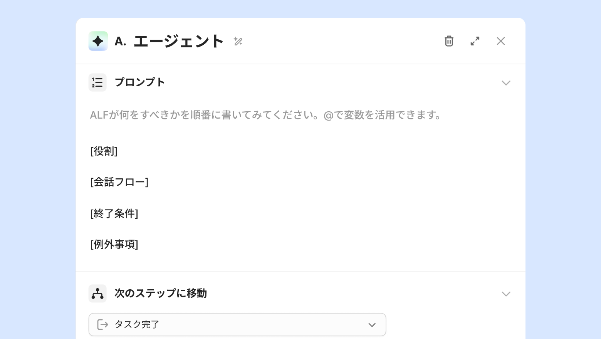Viewport: 601px width, 339px height.
Task: Expand the panel with the arrows icon
Action: coord(475,41)
